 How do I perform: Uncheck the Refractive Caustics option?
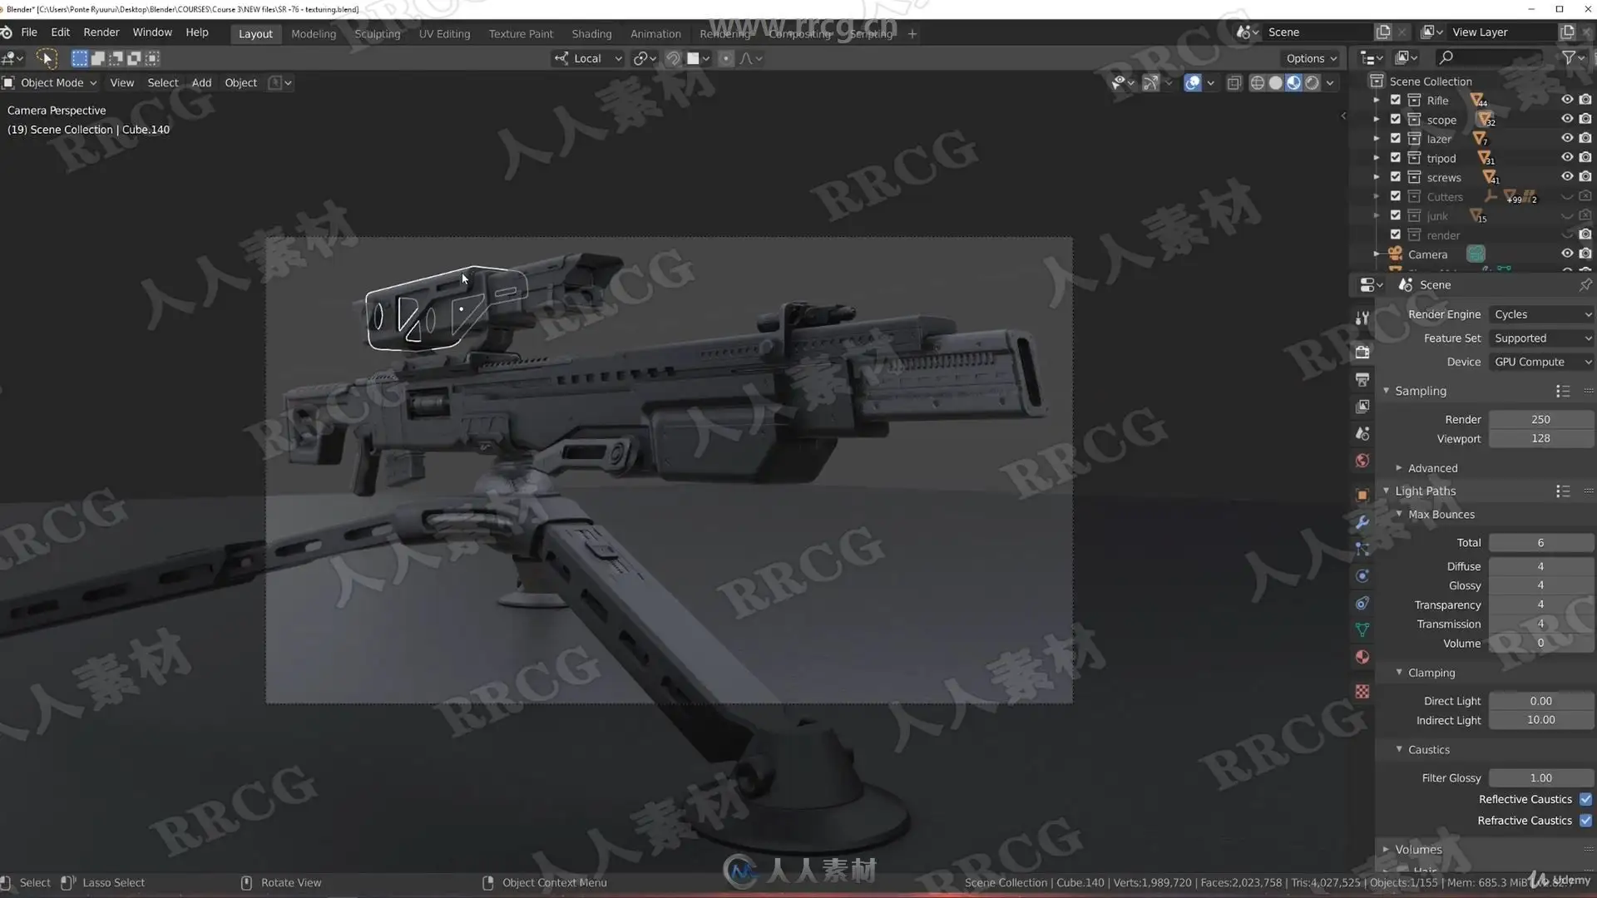pyautogui.click(x=1585, y=821)
